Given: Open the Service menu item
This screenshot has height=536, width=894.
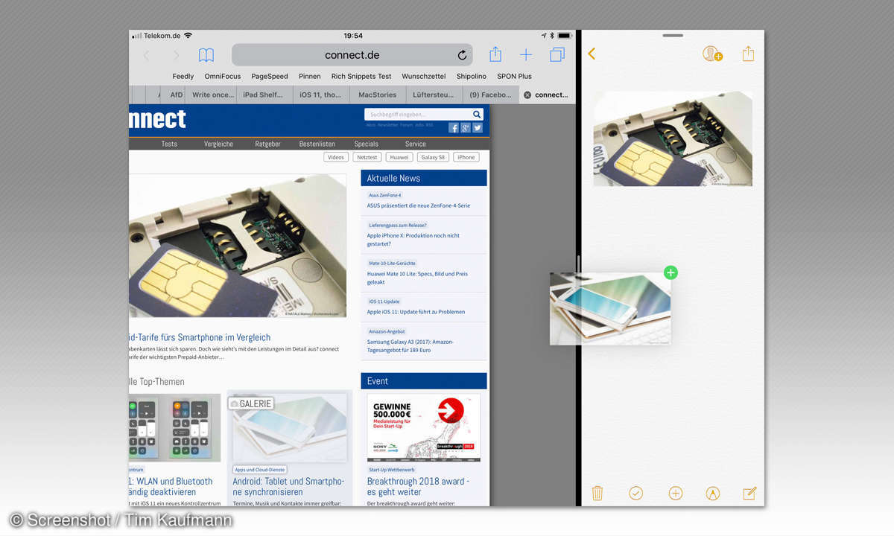Looking at the screenshot, I should point(416,144).
